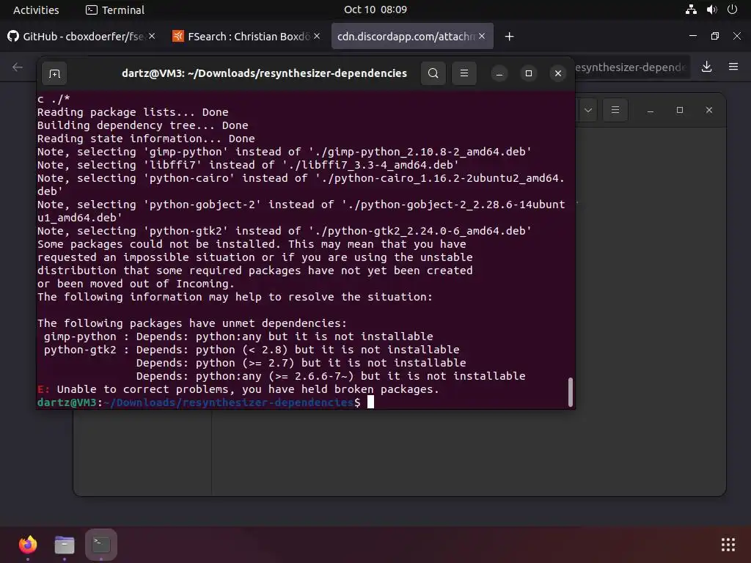Image resolution: width=751 pixels, height=563 pixels.
Task: Minimize the file manager window
Action: (x=650, y=111)
